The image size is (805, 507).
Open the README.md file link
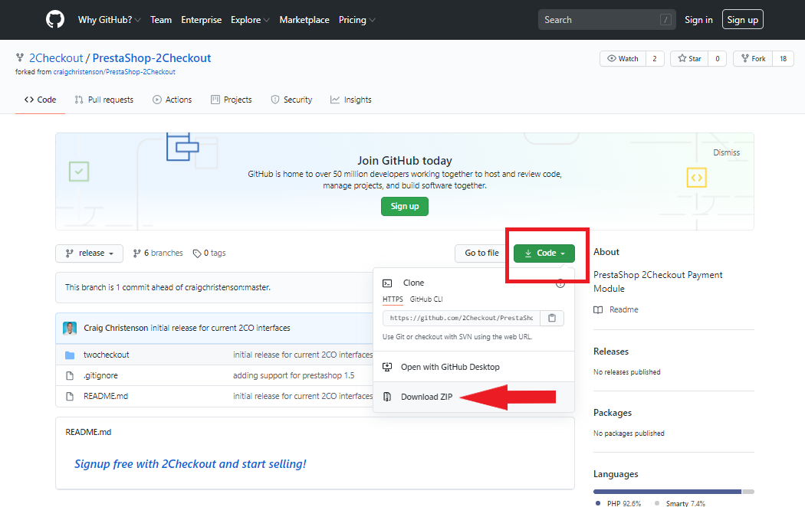point(106,396)
